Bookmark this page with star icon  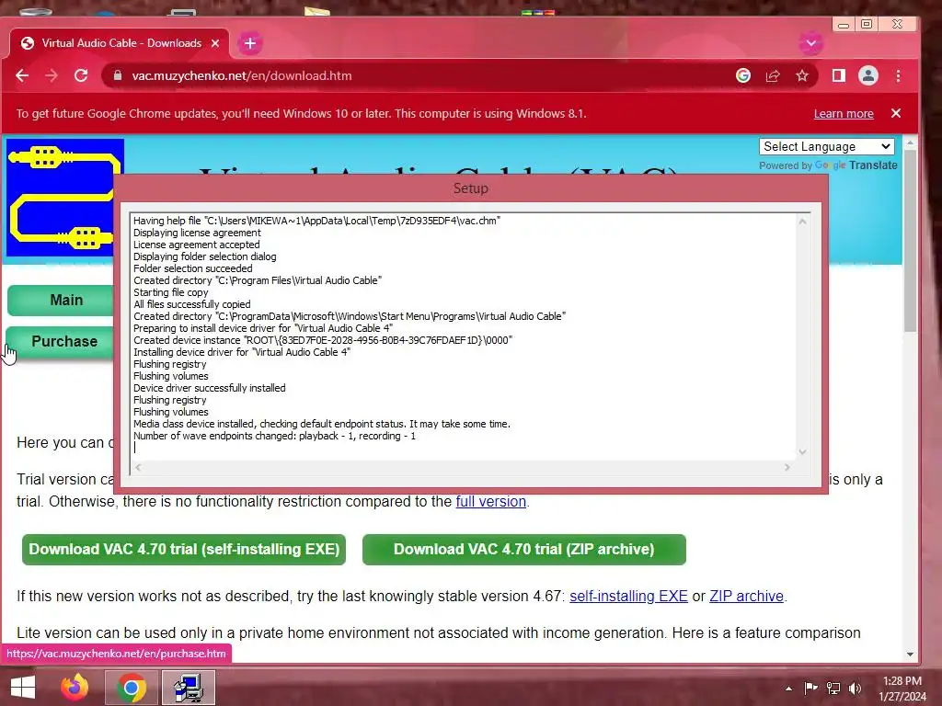[802, 75]
